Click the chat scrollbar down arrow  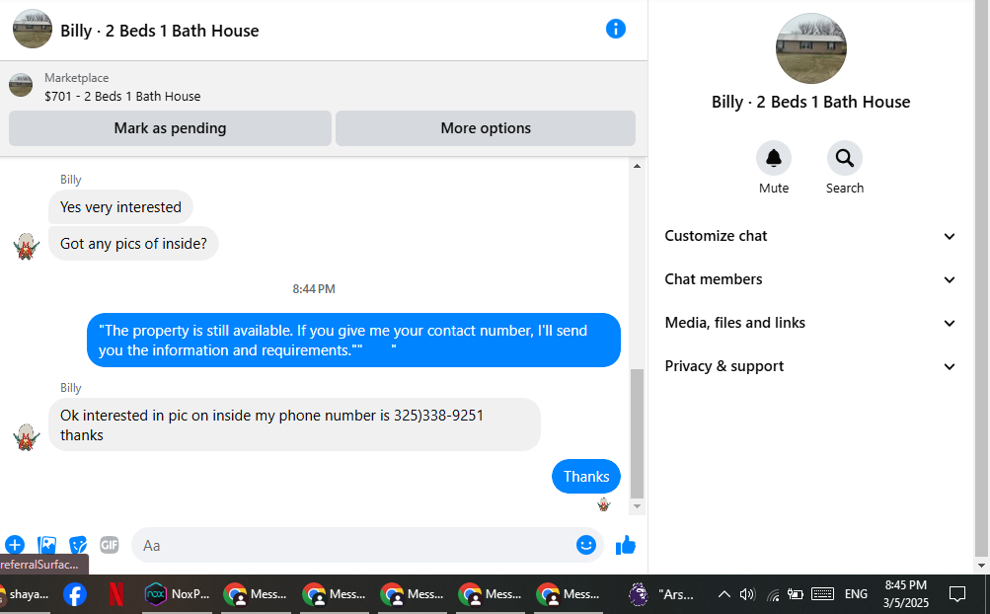pos(637,506)
